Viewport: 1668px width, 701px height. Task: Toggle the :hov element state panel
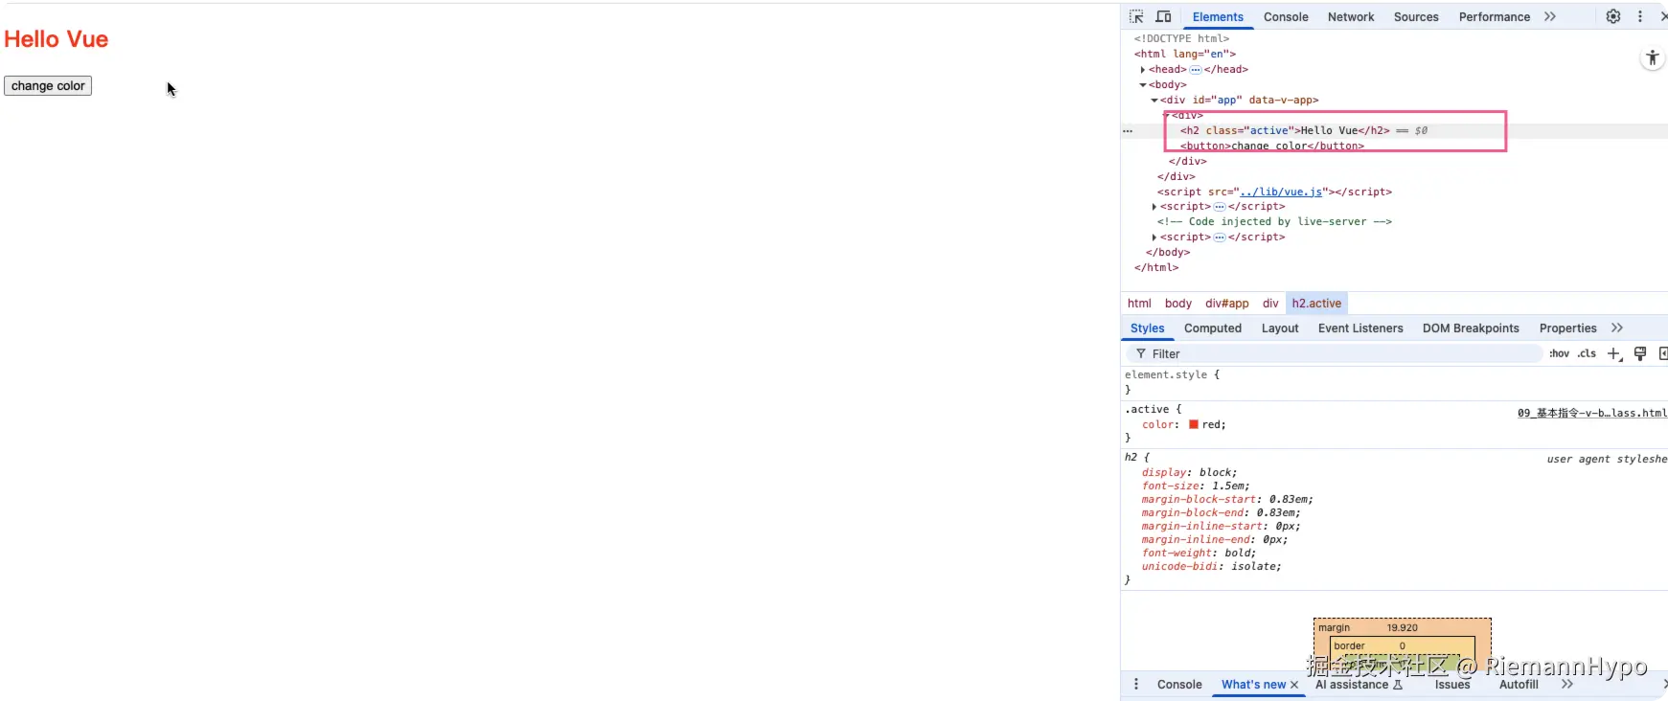point(1560,353)
